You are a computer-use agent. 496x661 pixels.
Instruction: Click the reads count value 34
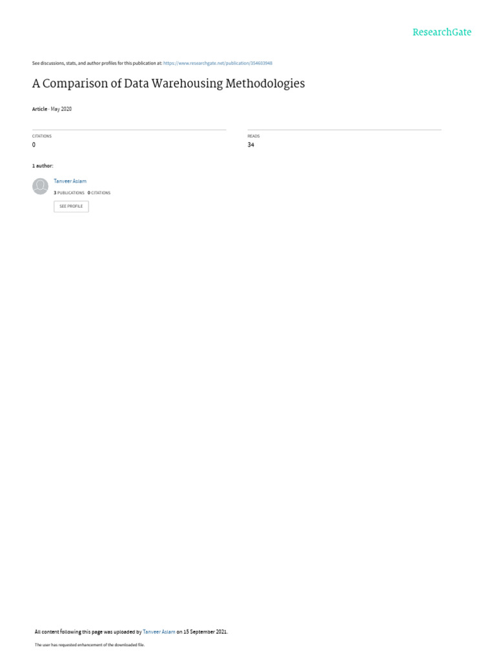pyautogui.click(x=251, y=145)
